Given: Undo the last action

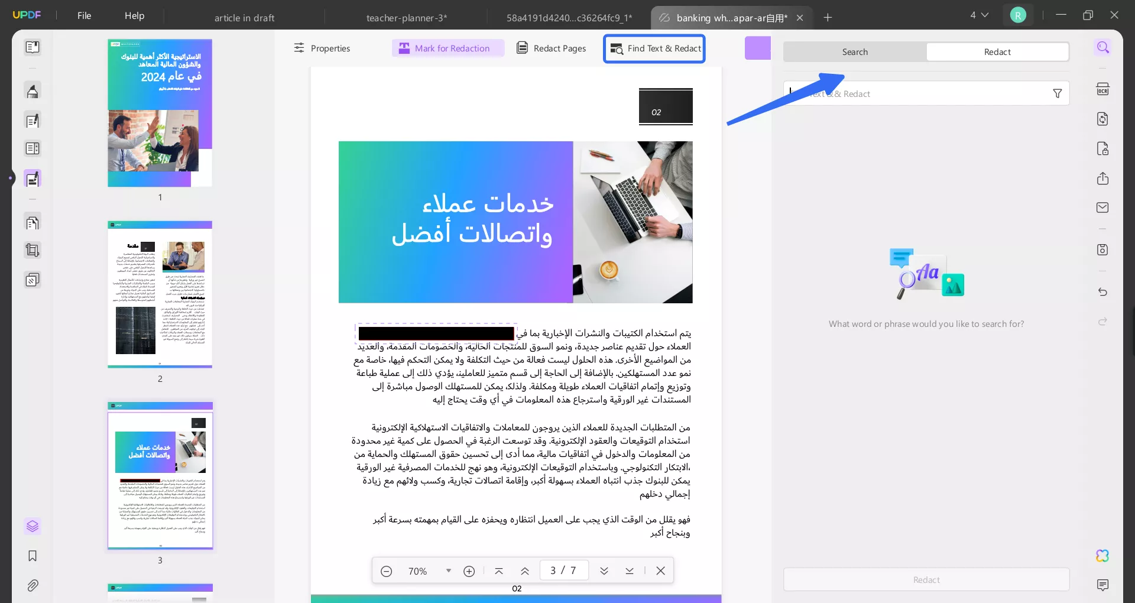Looking at the screenshot, I should click(1103, 292).
